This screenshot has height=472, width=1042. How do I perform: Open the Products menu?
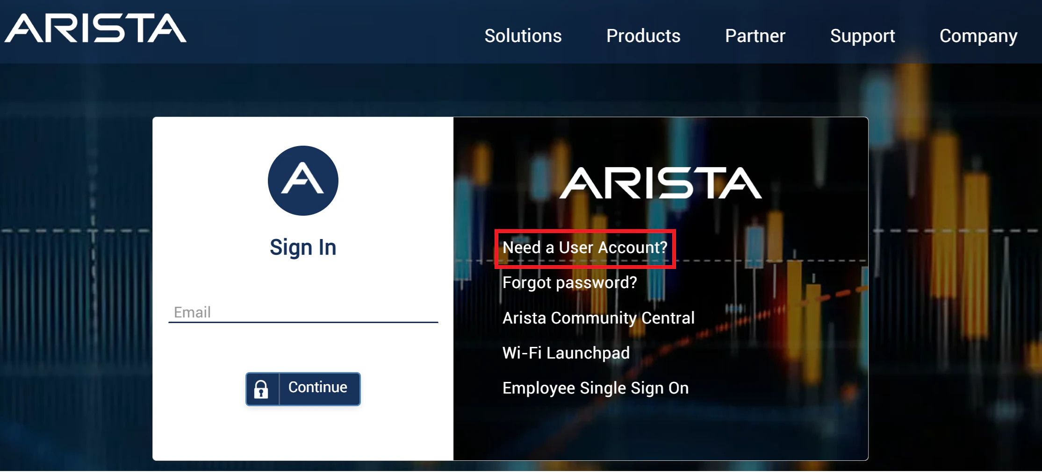tap(643, 36)
